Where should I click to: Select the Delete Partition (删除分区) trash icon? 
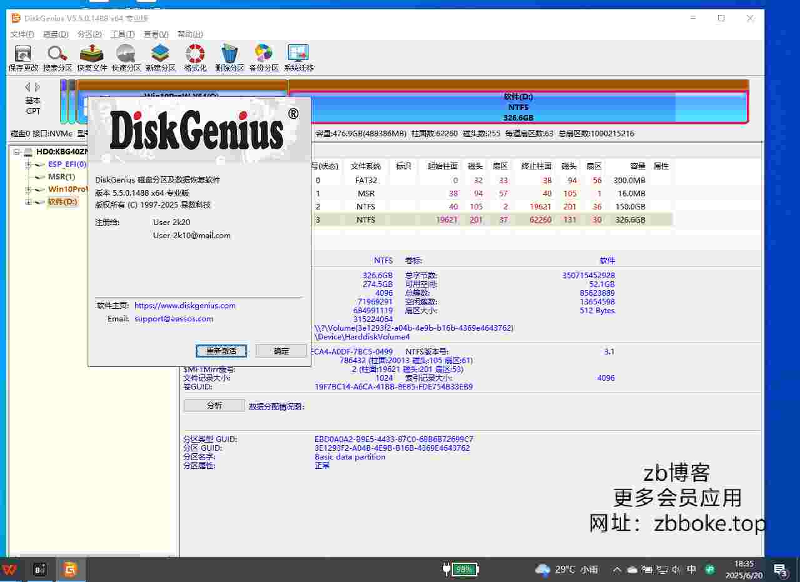click(x=230, y=58)
